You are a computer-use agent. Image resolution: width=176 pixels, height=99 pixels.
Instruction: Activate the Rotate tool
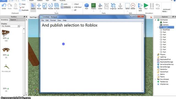tap(51, 6)
